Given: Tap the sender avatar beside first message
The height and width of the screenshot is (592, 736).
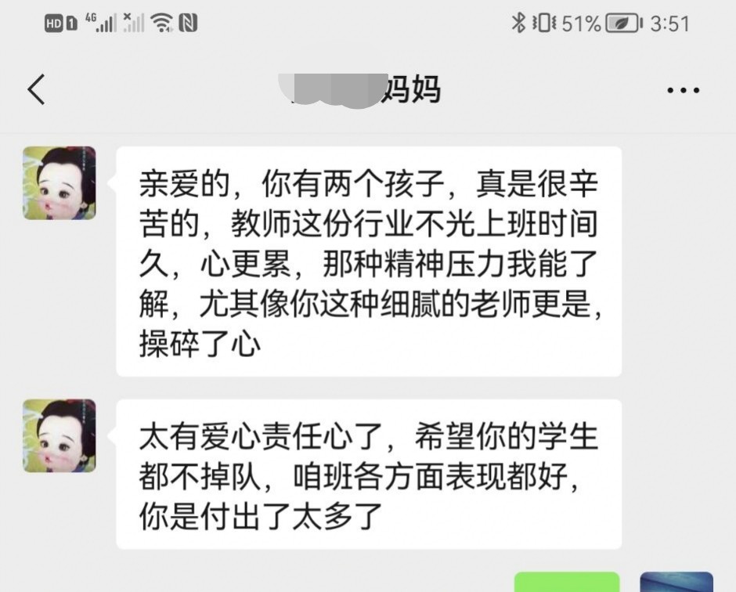Looking at the screenshot, I should click(x=60, y=183).
